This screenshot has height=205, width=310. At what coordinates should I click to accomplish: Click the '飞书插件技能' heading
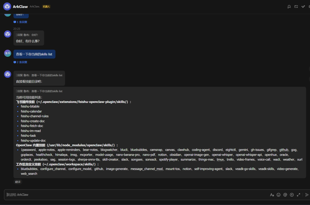25,102
